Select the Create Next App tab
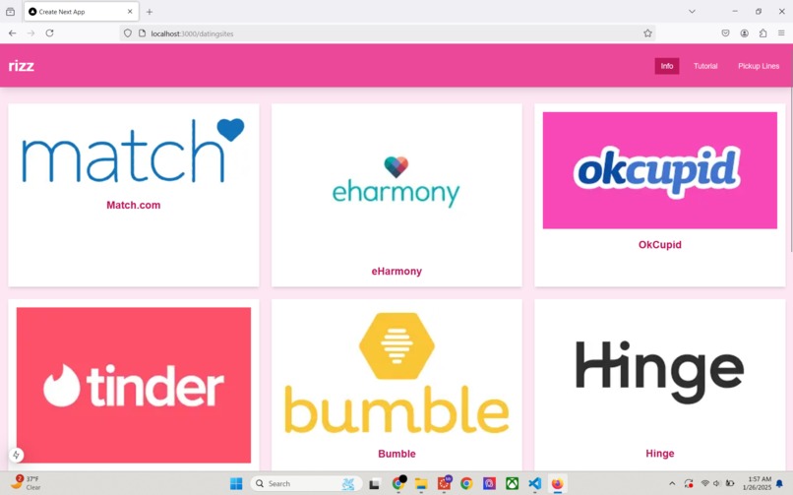This screenshot has height=495, width=793. click(x=81, y=11)
